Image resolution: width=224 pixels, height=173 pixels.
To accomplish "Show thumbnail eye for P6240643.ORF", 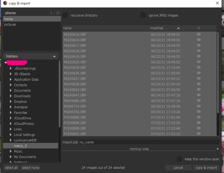I will coord(199,90).
